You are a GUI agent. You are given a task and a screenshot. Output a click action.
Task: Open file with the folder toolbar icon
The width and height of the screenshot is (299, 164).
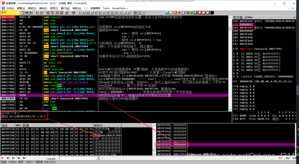pos(22,13)
